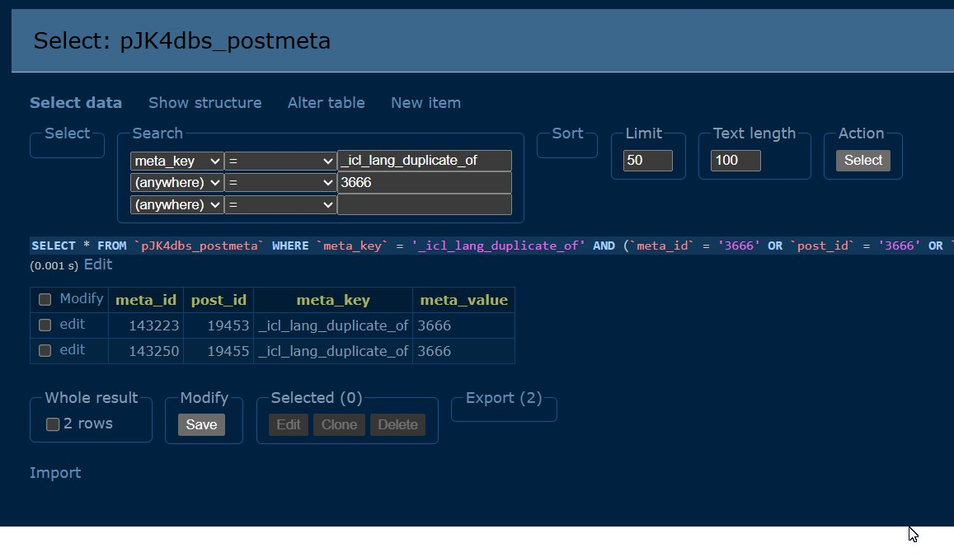This screenshot has width=954, height=557.
Task: Click the Save button under Modify
Action: [201, 424]
